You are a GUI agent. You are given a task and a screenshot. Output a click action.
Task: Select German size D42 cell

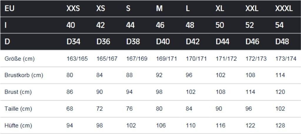tap(193, 42)
